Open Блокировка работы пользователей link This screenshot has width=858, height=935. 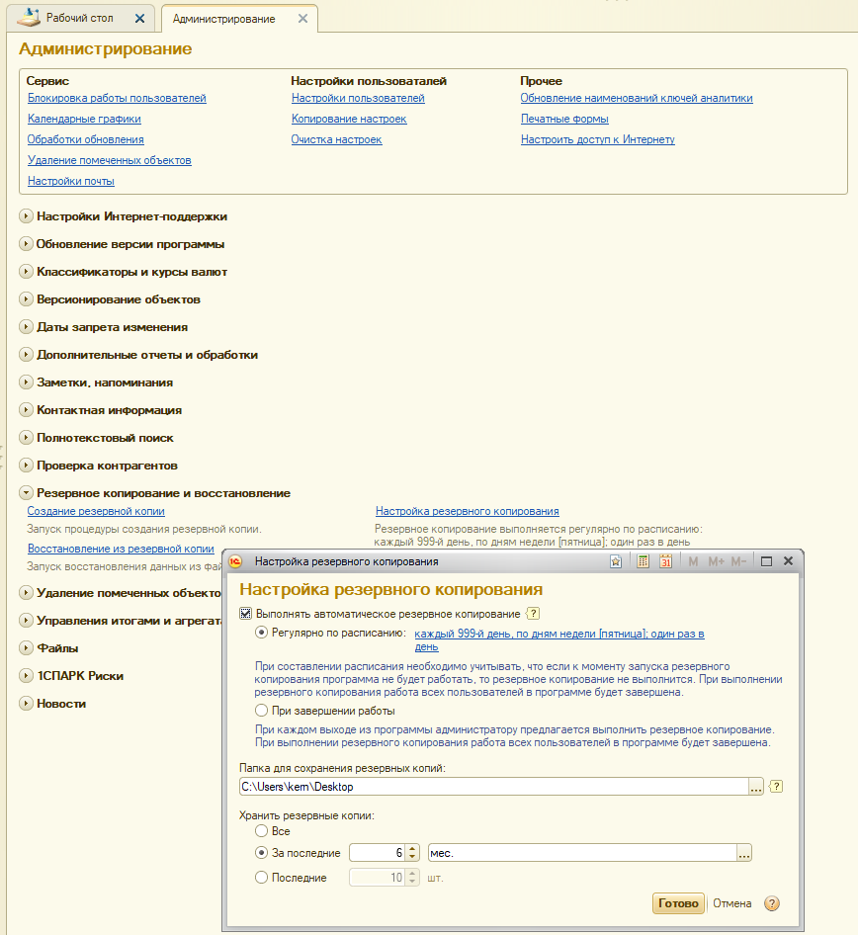(117, 98)
